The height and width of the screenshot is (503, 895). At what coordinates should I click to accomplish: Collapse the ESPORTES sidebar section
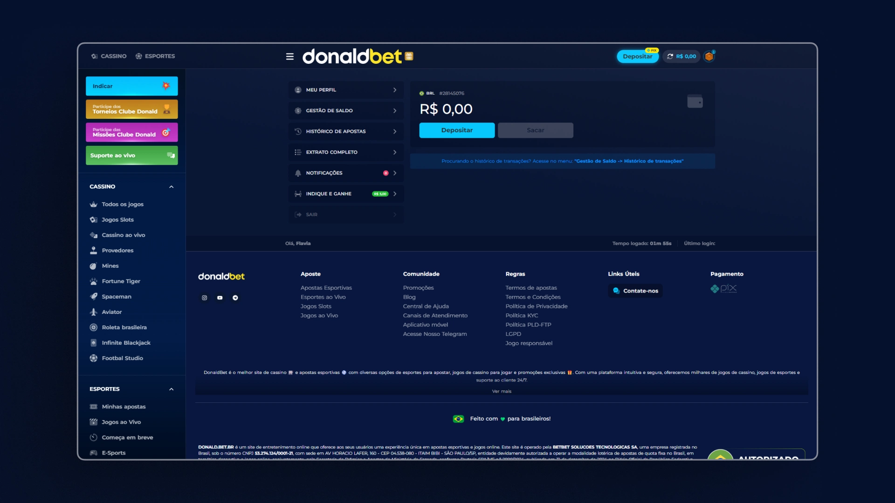tap(172, 389)
